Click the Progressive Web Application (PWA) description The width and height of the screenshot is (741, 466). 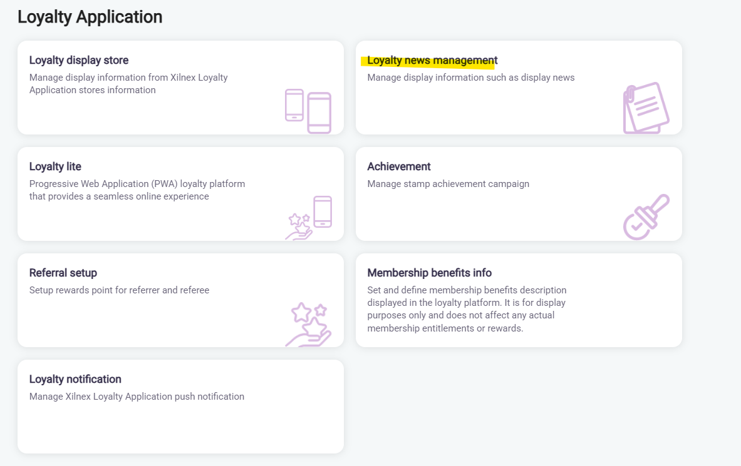coord(137,190)
